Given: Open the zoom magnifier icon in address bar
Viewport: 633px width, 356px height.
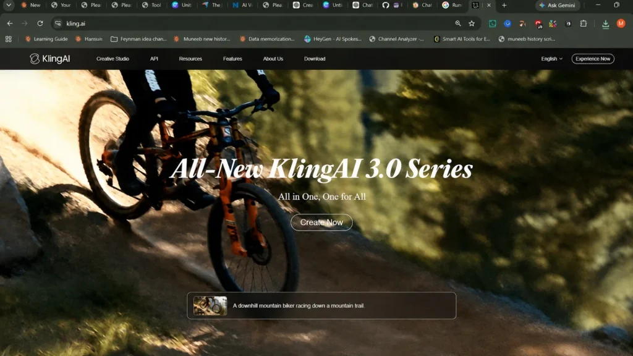Looking at the screenshot, I should coord(458,23).
